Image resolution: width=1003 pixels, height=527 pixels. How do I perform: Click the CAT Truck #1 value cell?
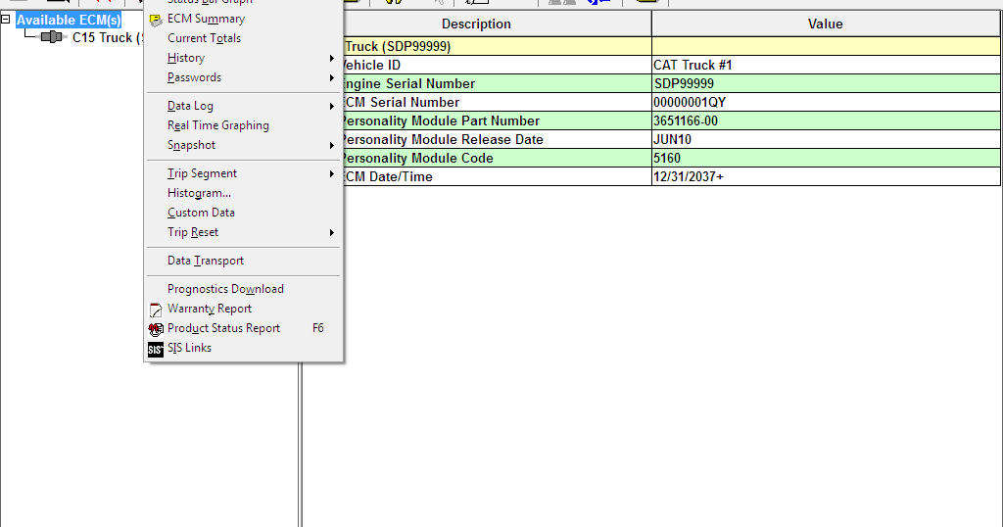click(x=826, y=66)
